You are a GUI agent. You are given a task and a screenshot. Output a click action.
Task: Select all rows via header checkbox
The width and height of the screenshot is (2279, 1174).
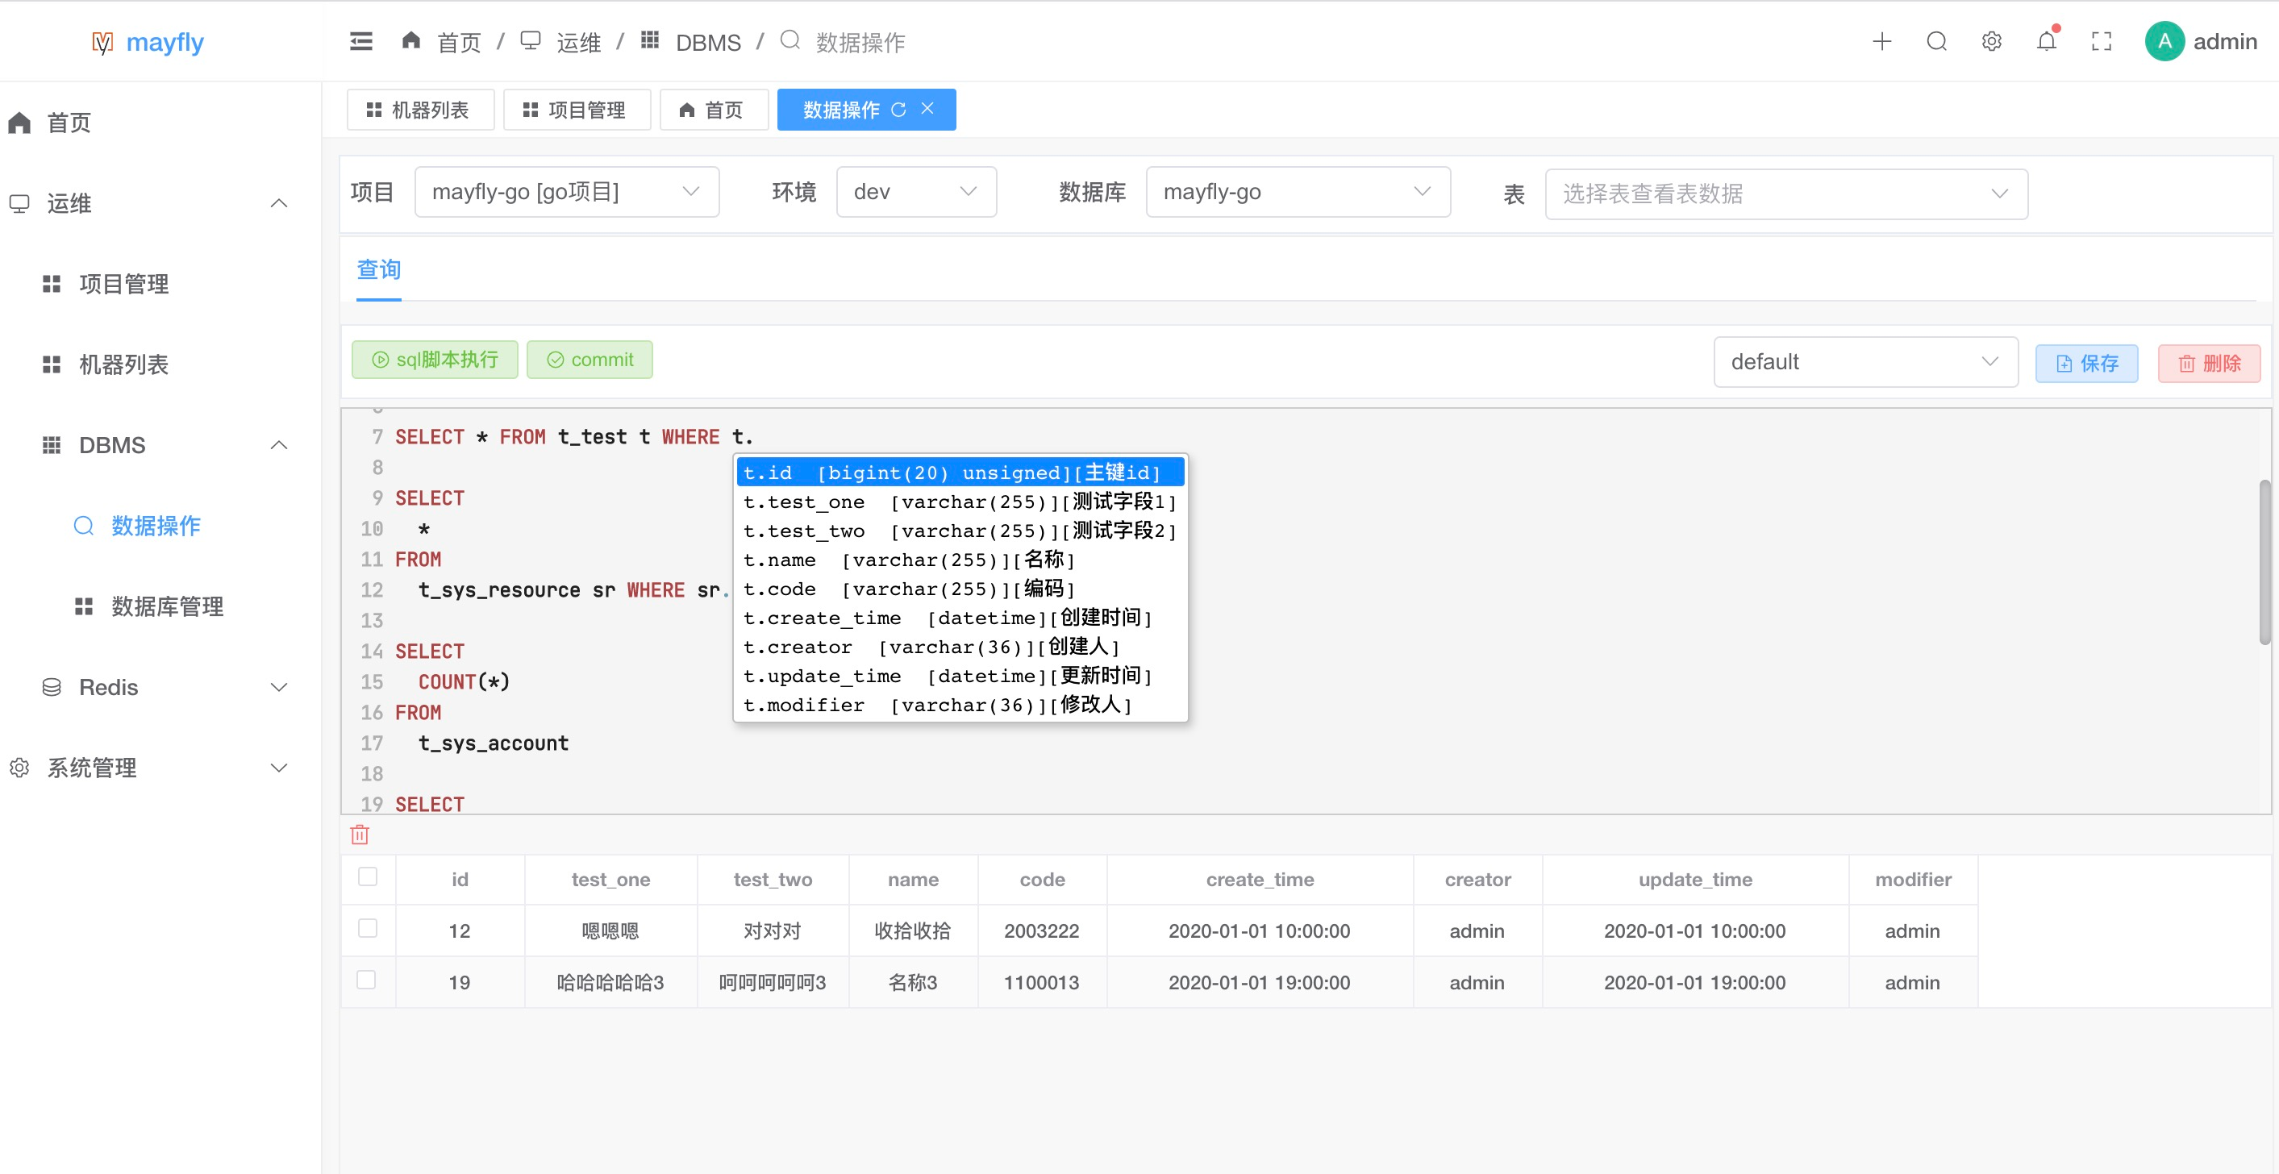[367, 876]
